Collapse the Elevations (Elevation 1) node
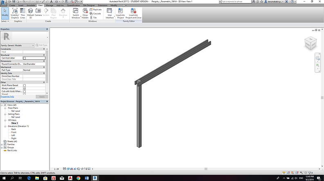Viewport: 324px width, 181px height. coord(5,126)
